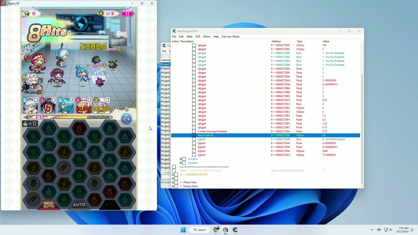Screen dimensions: 418x235
Task: Tap the wave counter 1/3 badge icon
Action: (x=101, y=14)
